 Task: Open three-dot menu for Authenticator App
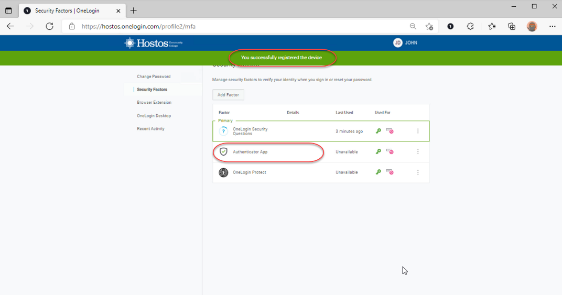pos(418,151)
